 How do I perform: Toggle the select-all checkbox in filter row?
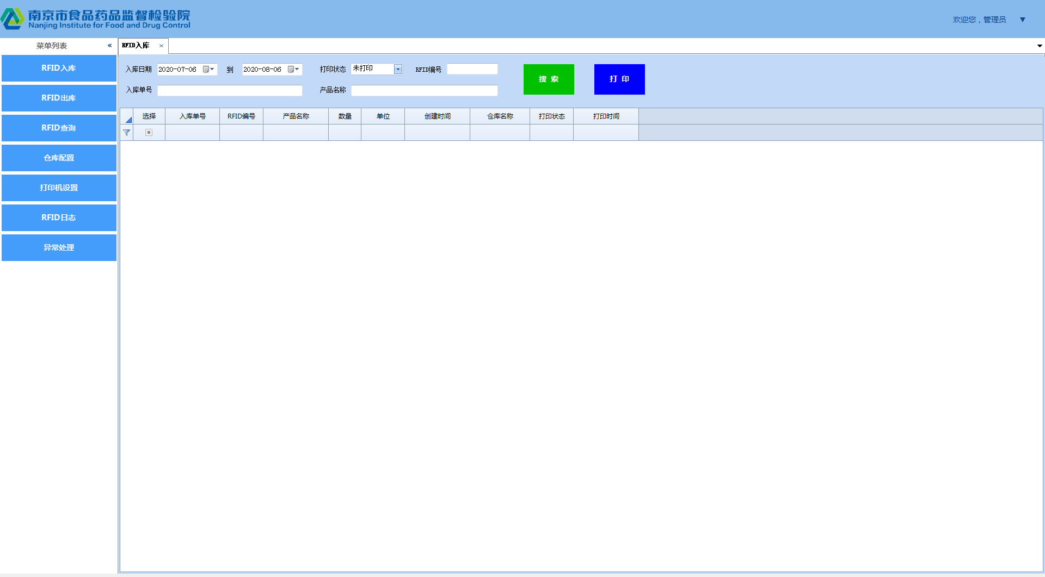click(x=149, y=133)
